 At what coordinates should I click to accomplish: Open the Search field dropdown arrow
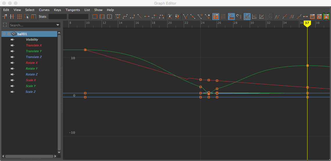57,25
